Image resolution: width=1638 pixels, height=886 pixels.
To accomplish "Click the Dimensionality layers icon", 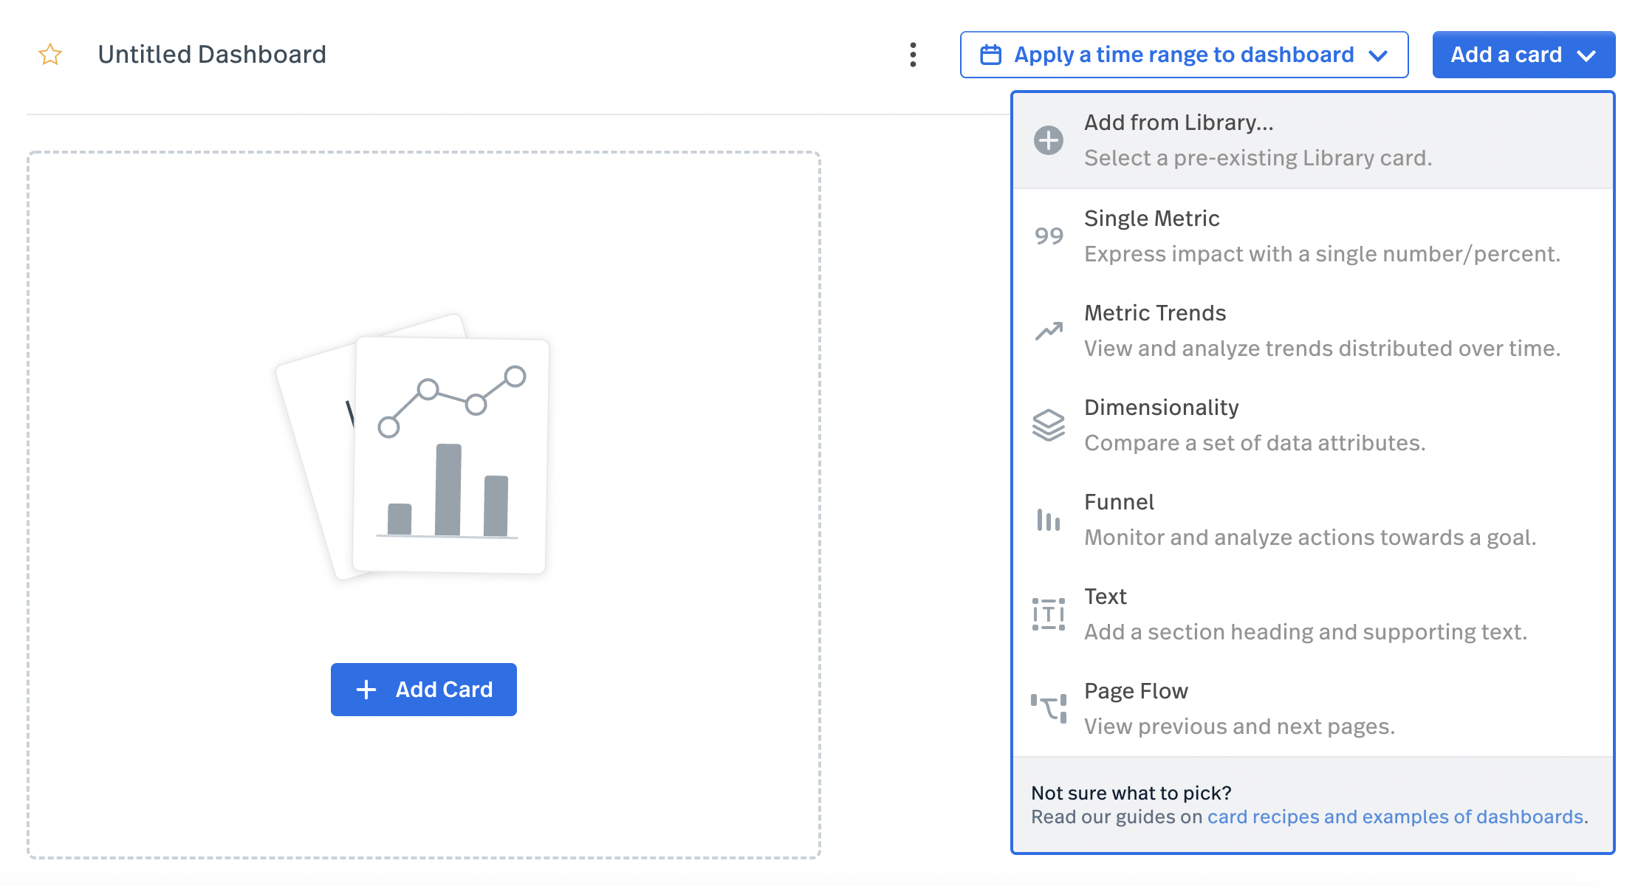I will click(1049, 425).
